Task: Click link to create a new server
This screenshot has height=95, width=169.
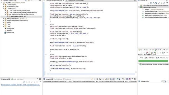Action: [x=21, y=85]
